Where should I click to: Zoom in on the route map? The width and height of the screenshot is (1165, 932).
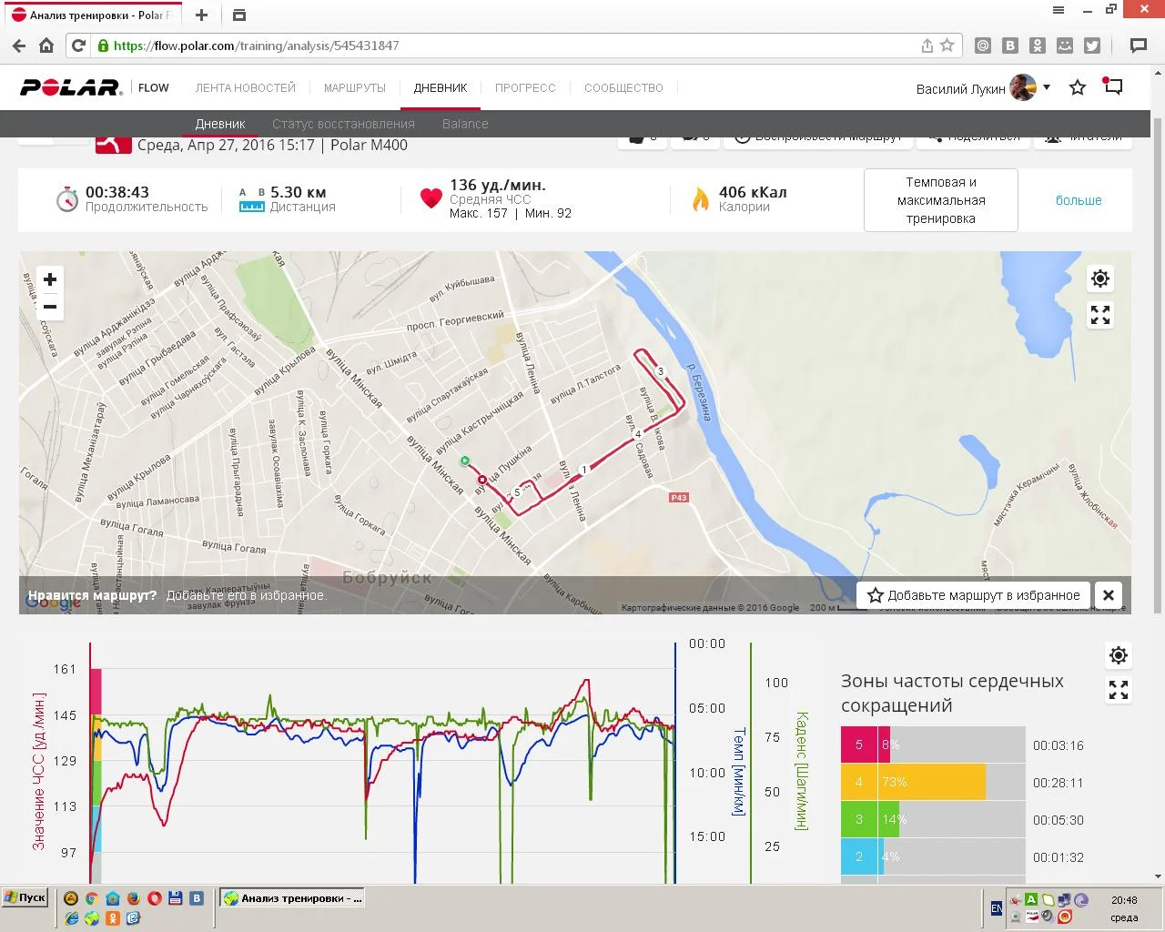50,279
